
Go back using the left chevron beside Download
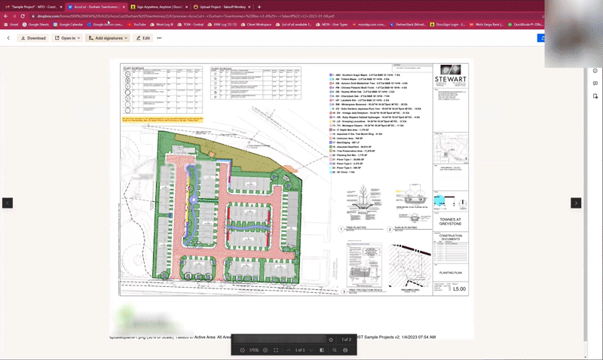(x=8, y=38)
